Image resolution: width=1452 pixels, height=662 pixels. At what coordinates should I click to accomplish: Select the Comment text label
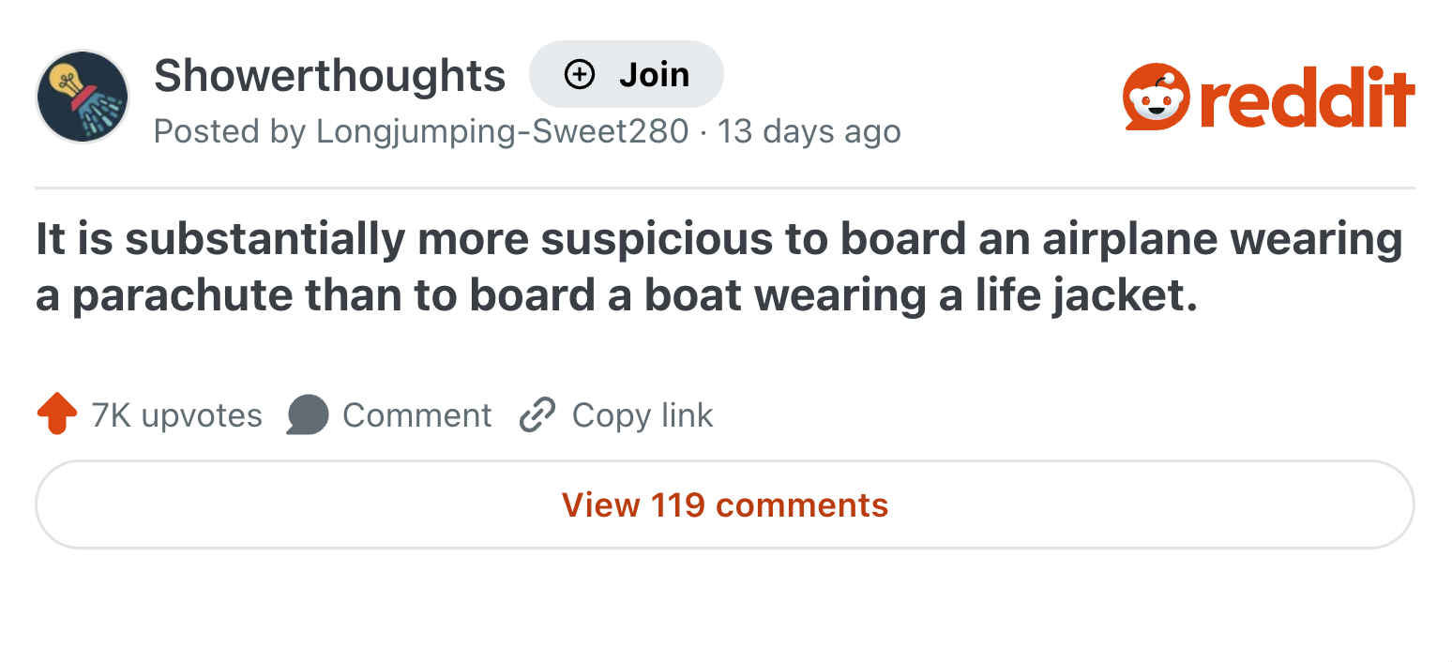click(417, 414)
